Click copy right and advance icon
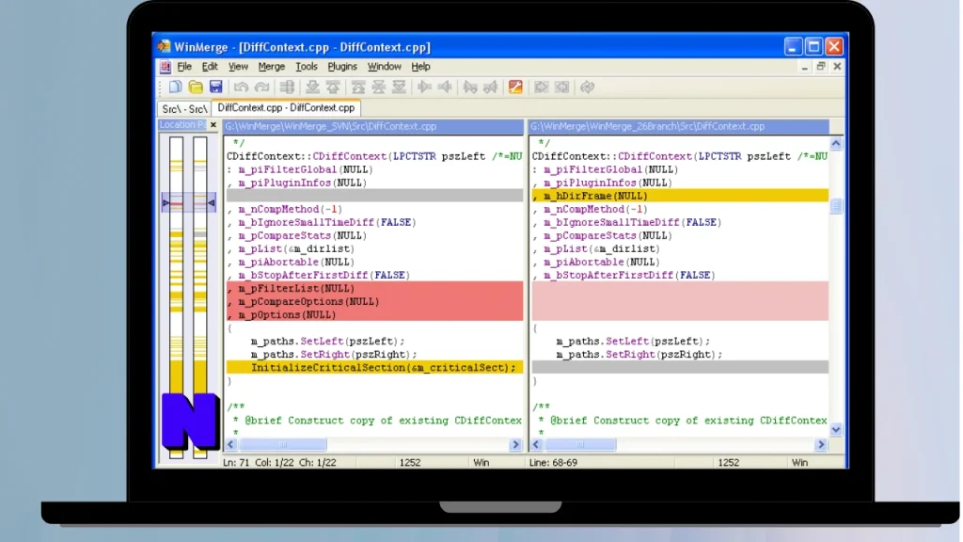 tap(470, 88)
